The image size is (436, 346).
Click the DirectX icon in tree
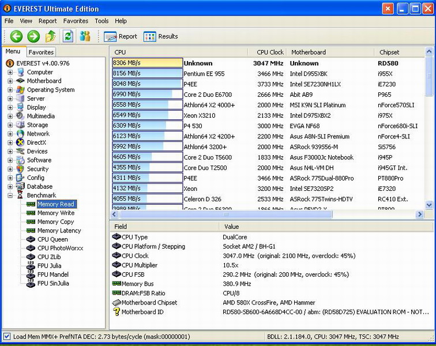pos(20,142)
